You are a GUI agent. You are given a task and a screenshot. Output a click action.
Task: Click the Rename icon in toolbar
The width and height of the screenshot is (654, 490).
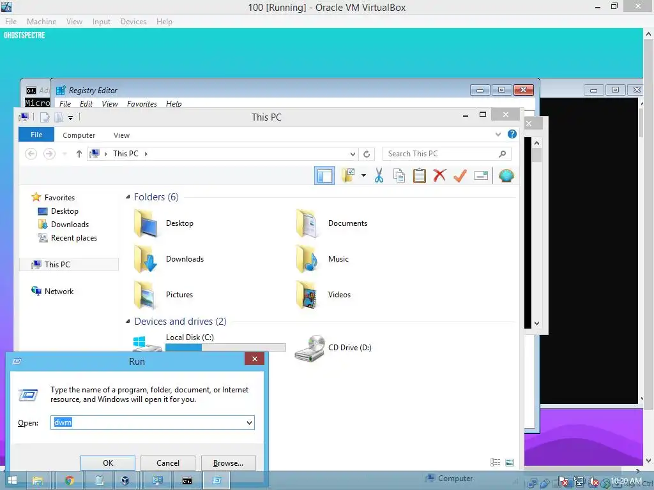[481, 175]
